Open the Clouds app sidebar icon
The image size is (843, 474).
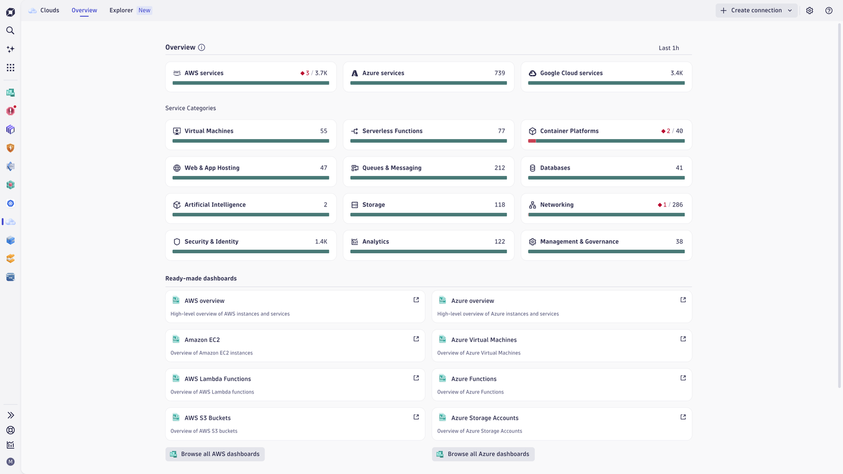tap(11, 222)
